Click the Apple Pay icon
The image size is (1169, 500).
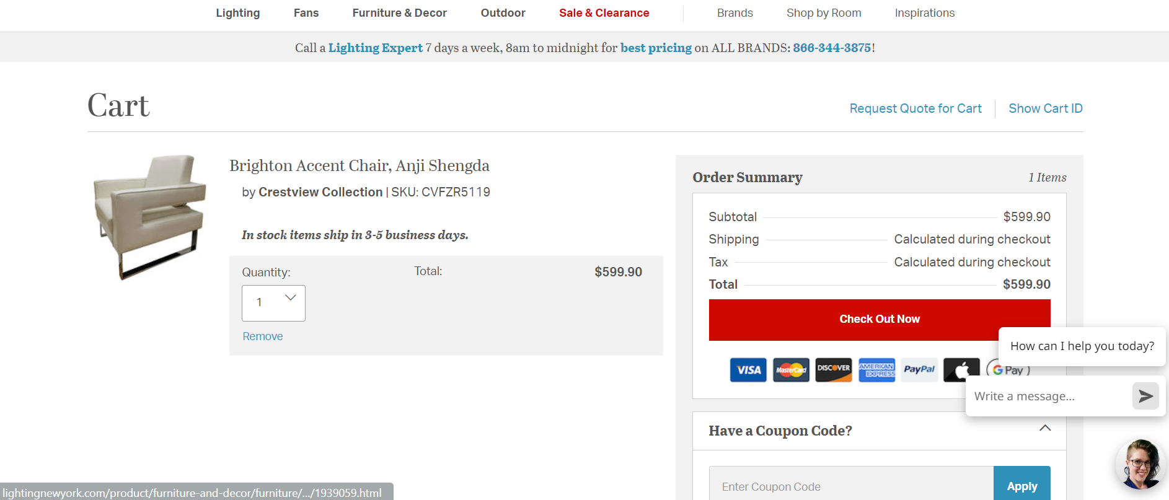click(x=961, y=370)
